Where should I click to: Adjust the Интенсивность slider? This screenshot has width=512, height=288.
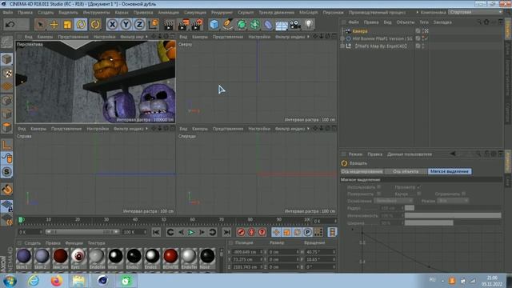[453, 215]
